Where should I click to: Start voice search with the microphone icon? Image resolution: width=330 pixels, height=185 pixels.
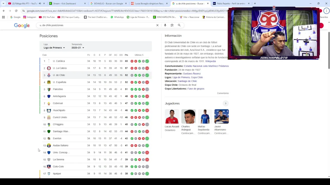pos(165,25)
